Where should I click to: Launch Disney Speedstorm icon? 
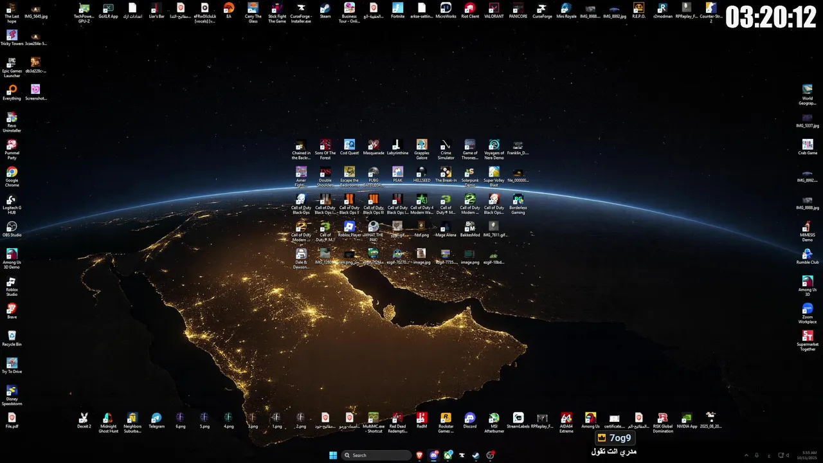coord(12,394)
